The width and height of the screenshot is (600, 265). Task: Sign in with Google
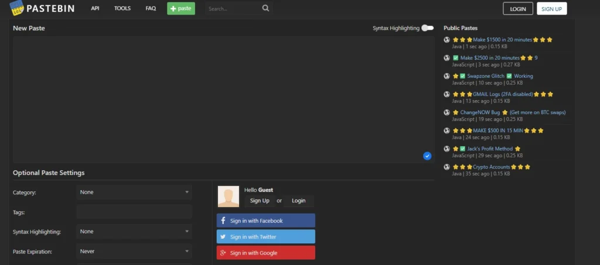[x=265, y=253]
